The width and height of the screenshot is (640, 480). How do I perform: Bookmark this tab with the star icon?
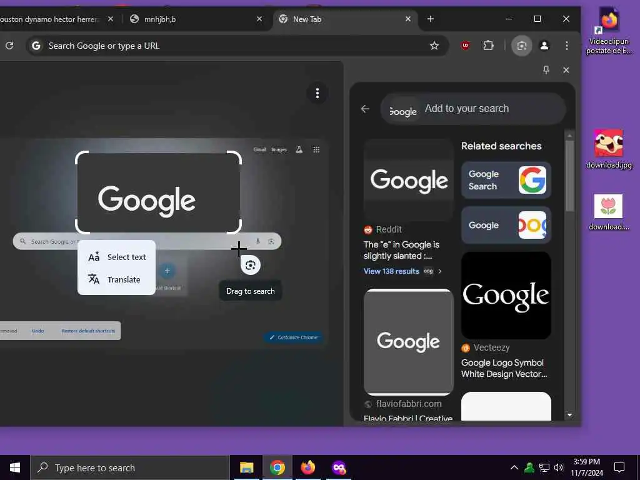434,46
